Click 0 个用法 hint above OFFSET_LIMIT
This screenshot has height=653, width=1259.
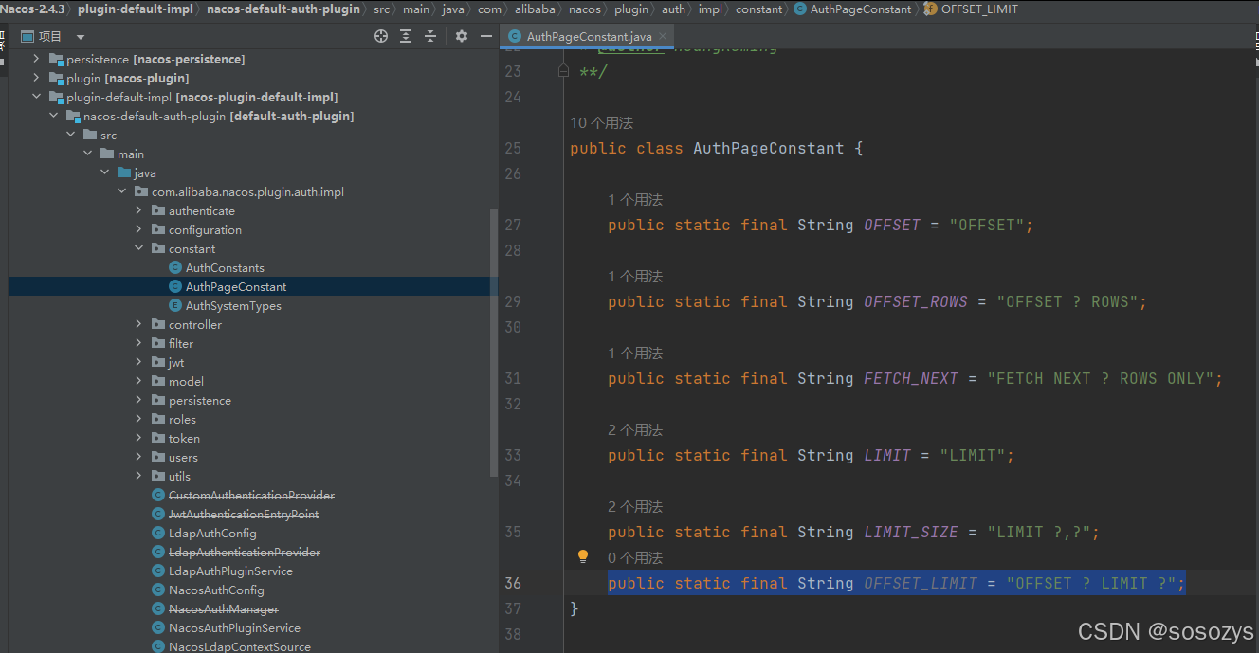635,557
